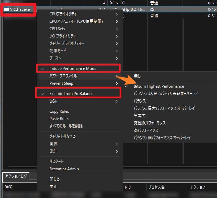This screenshot has width=217, height=198.
Task: Toggle Exclude from ProBalance option
Action: click(x=80, y=94)
